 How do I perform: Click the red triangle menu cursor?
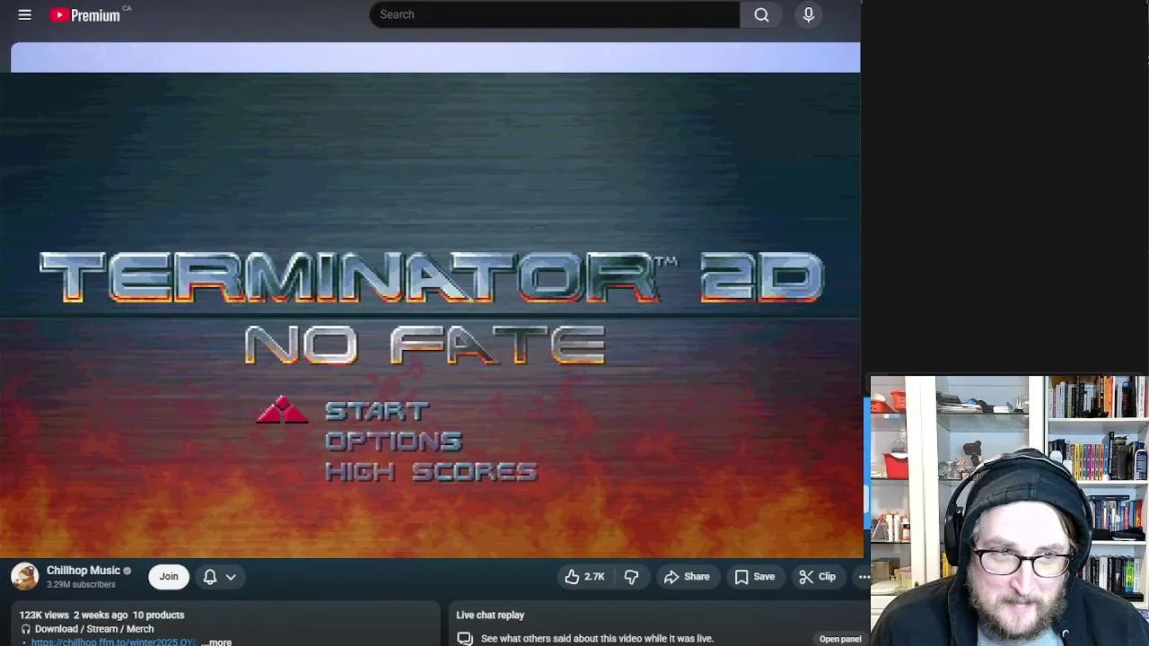coord(283,410)
